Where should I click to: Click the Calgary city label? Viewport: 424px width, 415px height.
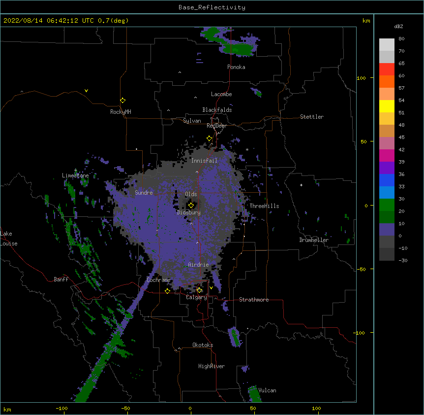pos(196,297)
